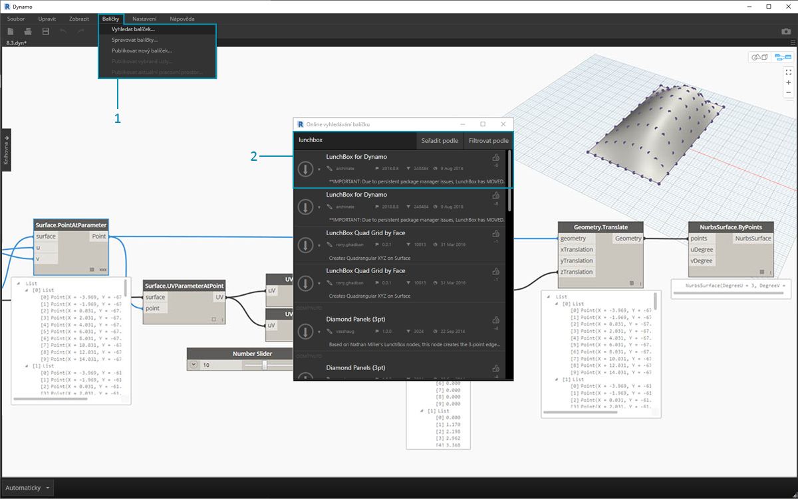Open the Nastavení menu
Image resolution: width=798 pixels, height=499 pixels.
click(144, 19)
